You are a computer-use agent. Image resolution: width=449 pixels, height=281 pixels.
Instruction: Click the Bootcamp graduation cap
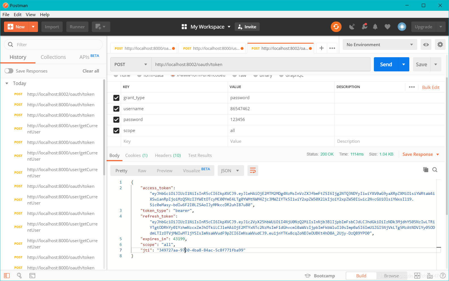pos(308,276)
